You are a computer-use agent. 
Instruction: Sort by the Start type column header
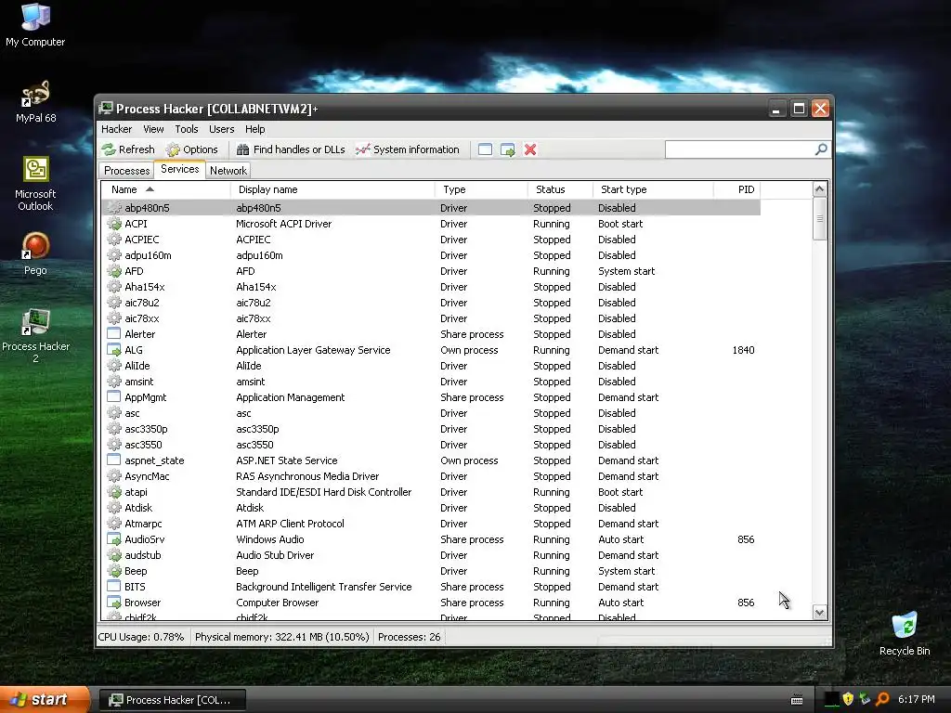[653, 189]
